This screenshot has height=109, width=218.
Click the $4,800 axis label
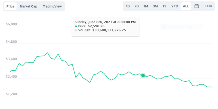point(11,42)
